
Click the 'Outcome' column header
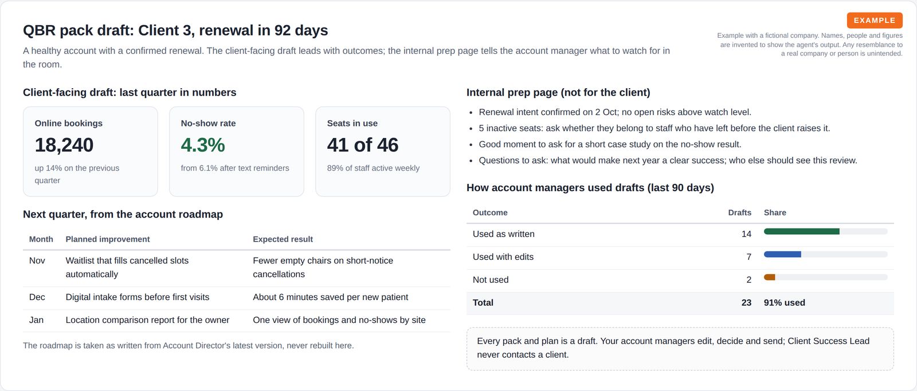pos(490,212)
